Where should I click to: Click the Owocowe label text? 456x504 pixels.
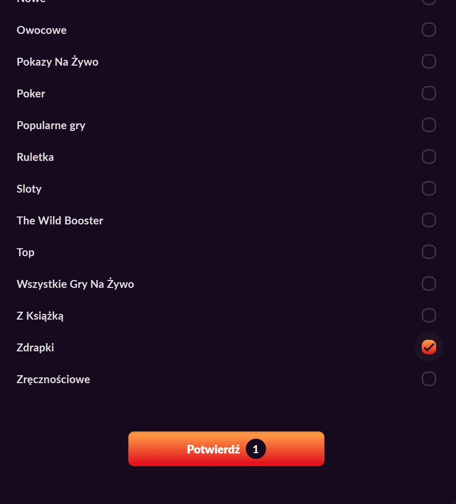(41, 30)
